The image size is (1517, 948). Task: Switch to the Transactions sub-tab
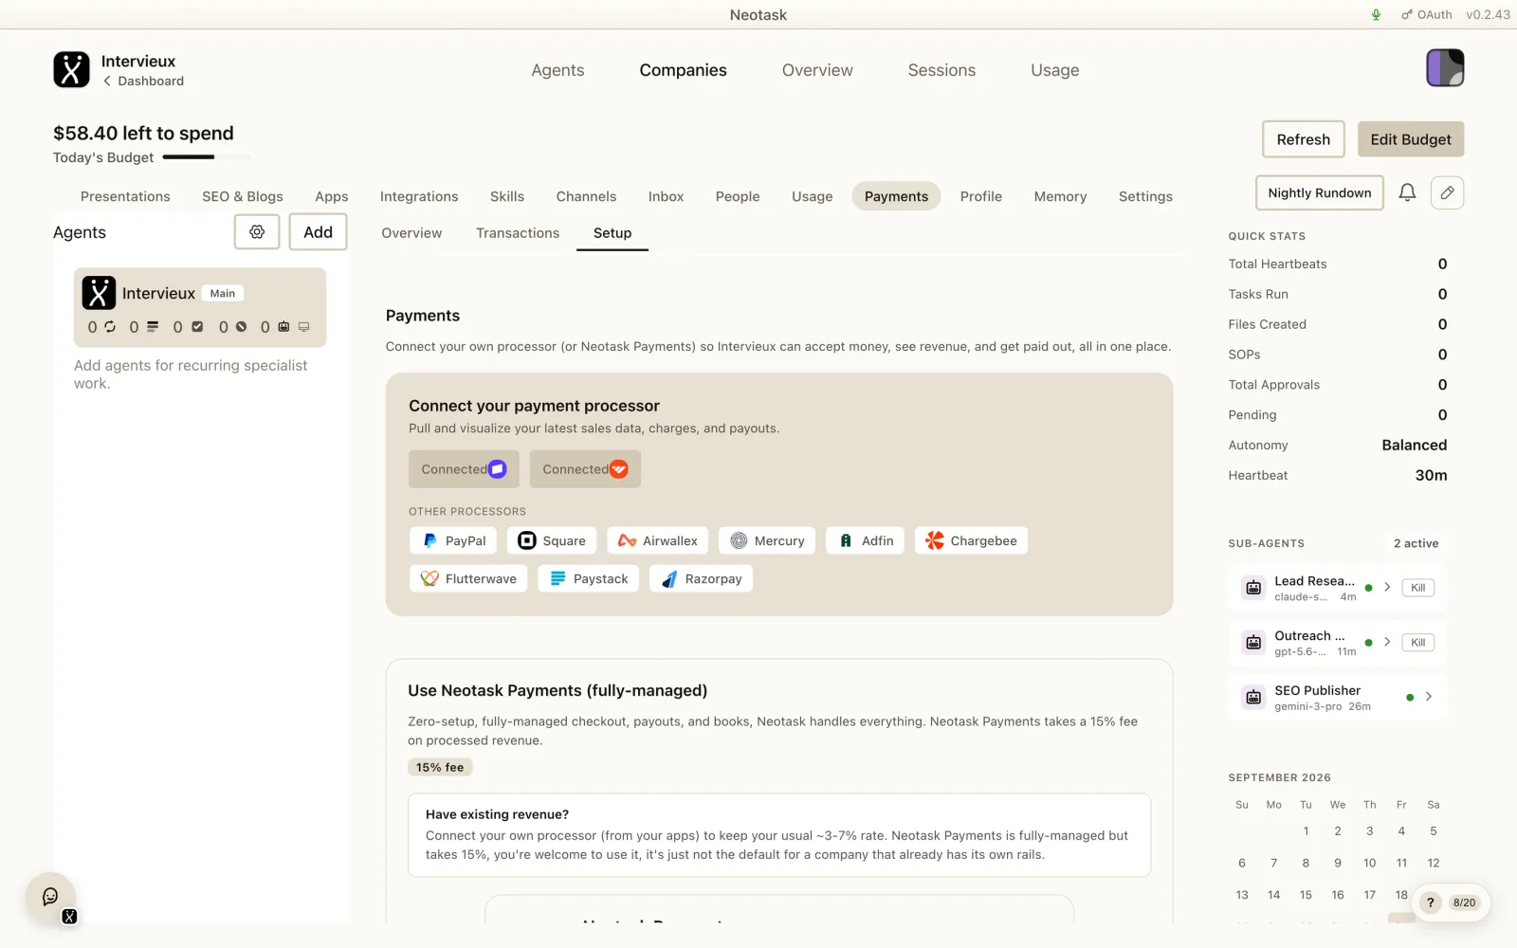518,233
